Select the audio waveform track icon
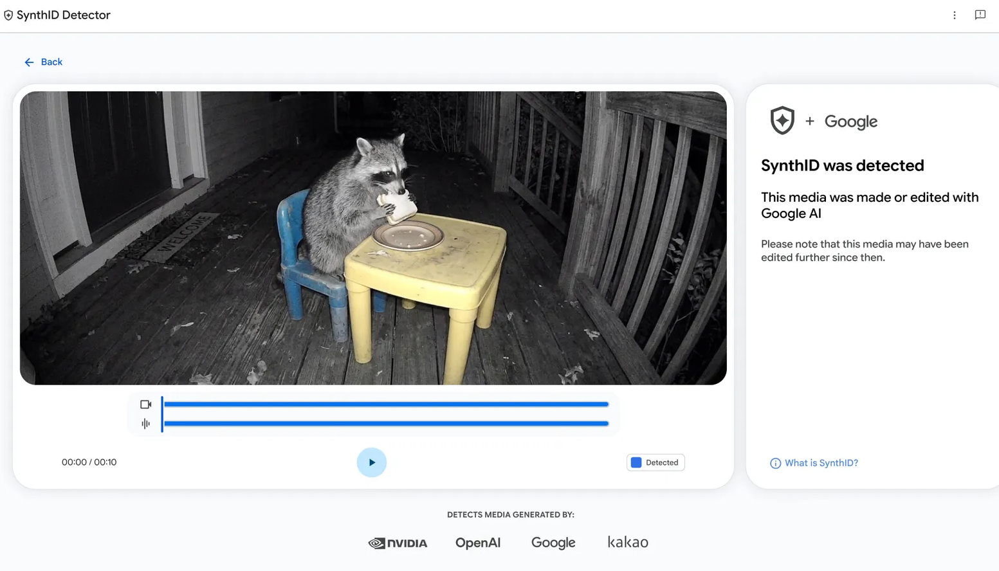999x571 pixels. [146, 424]
